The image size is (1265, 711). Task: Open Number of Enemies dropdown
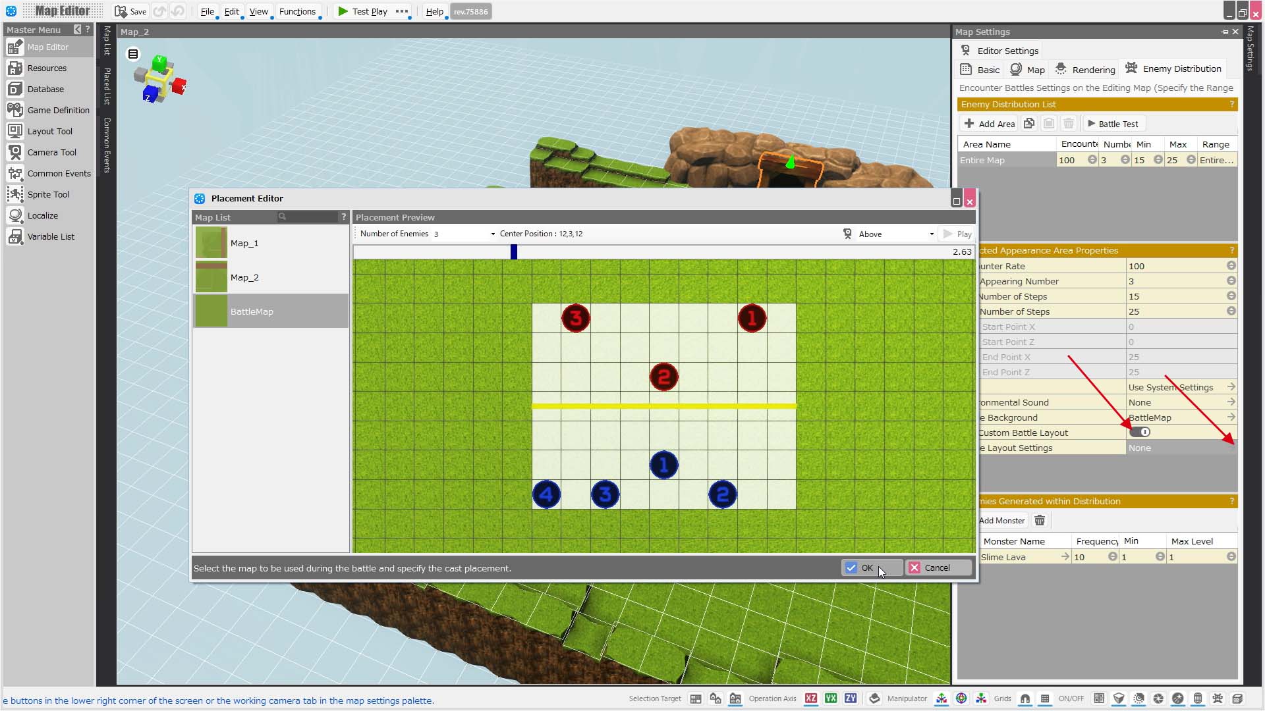click(x=464, y=234)
